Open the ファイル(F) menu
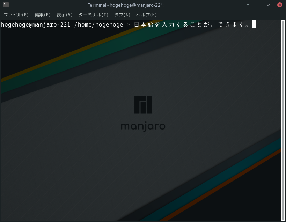Screen dimensions: 286x222 [16, 15]
